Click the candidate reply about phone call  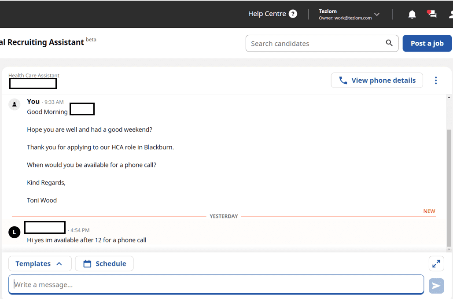(x=87, y=240)
